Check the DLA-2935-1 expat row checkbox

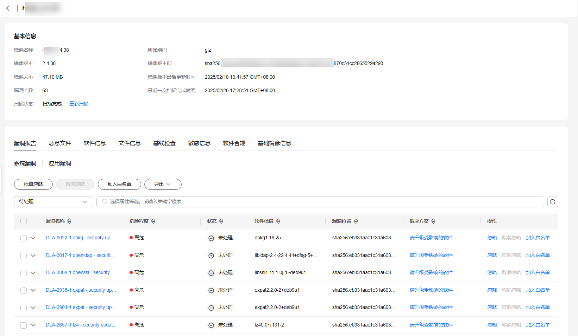[x=24, y=290]
